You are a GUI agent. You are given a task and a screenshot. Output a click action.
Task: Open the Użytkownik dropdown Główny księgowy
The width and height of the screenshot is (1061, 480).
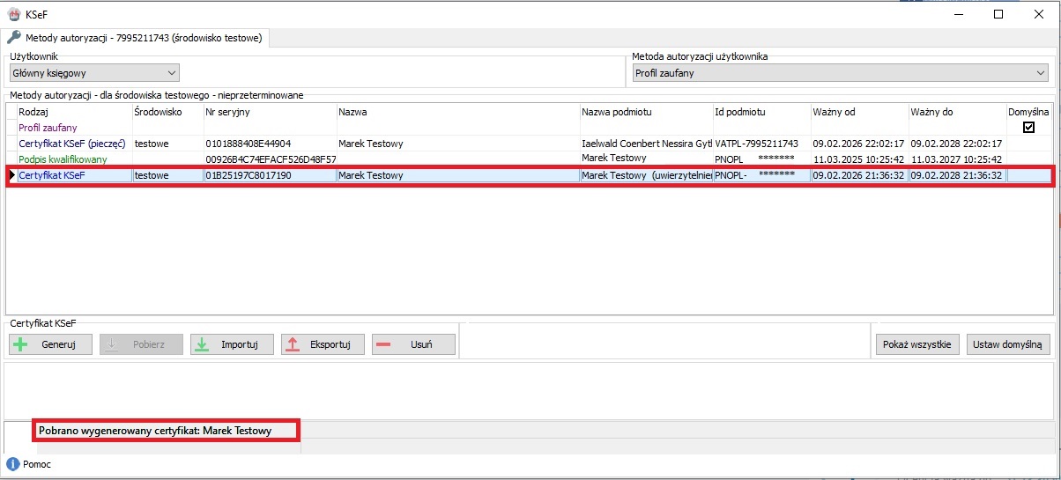pyautogui.click(x=94, y=73)
